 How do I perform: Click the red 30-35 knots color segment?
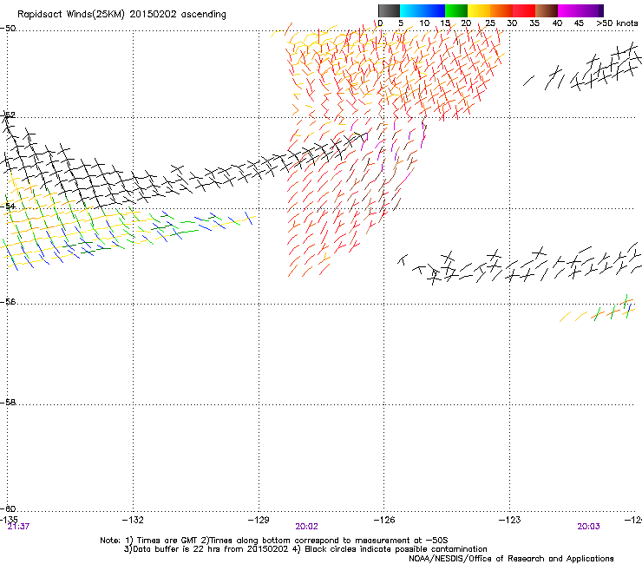coord(524,10)
